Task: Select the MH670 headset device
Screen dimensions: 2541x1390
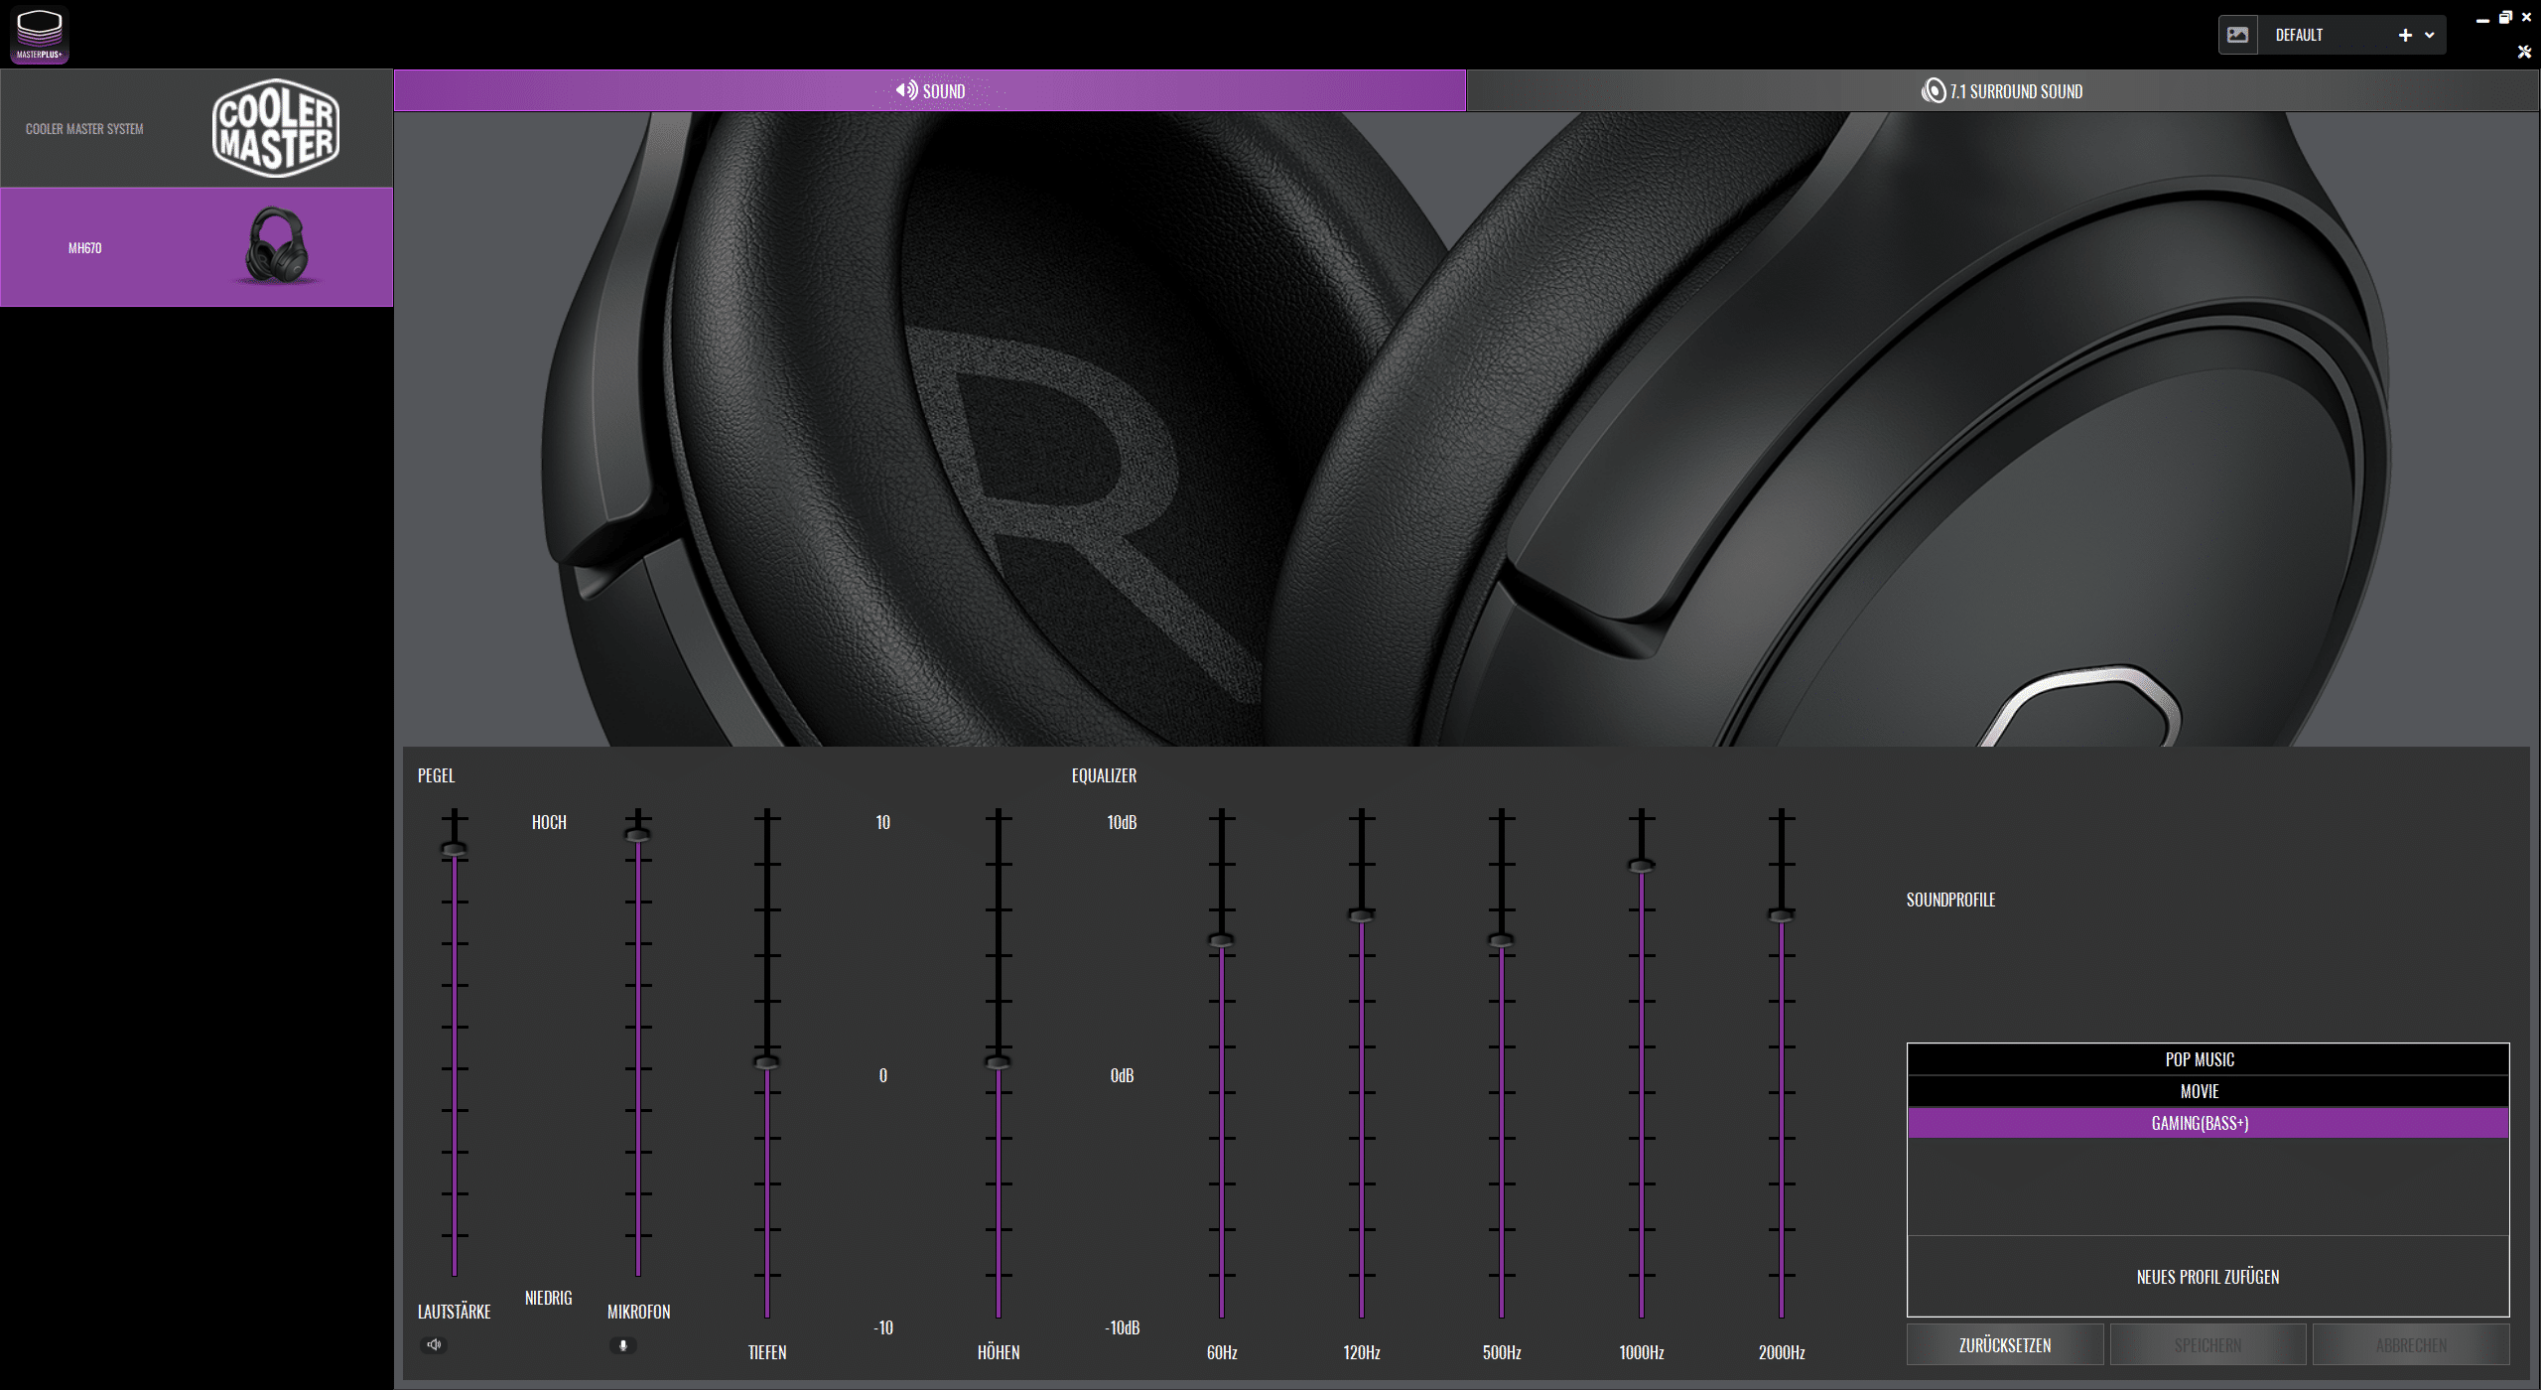Action: point(197,247)
